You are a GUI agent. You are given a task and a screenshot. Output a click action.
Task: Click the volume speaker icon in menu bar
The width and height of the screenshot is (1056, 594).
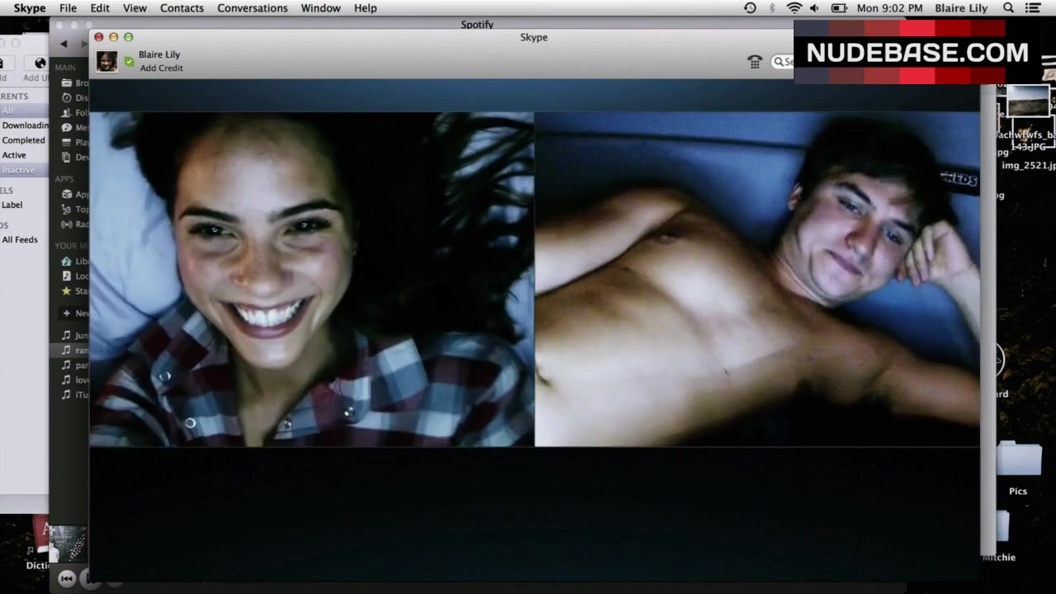tap(814, 8)
